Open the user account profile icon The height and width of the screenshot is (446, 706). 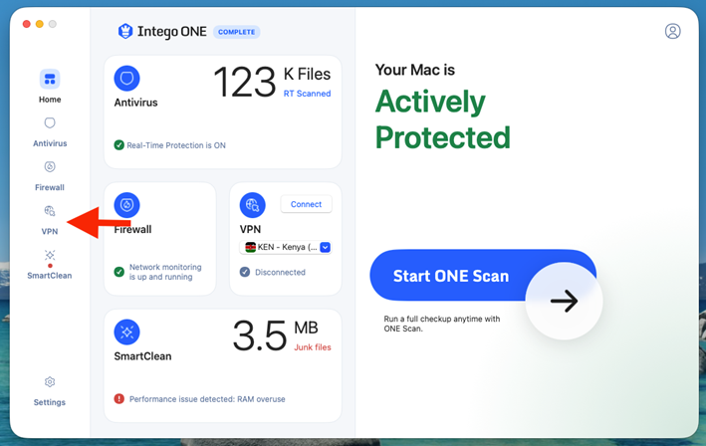[673, 31]
